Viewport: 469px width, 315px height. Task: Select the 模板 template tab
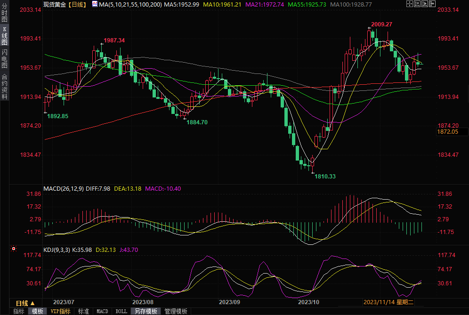pyautogui.click(x=37, y=311)
